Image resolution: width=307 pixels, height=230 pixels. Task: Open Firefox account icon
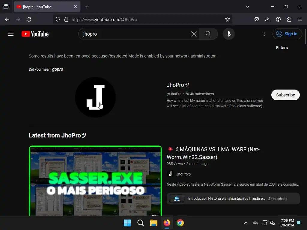point(278,19)
